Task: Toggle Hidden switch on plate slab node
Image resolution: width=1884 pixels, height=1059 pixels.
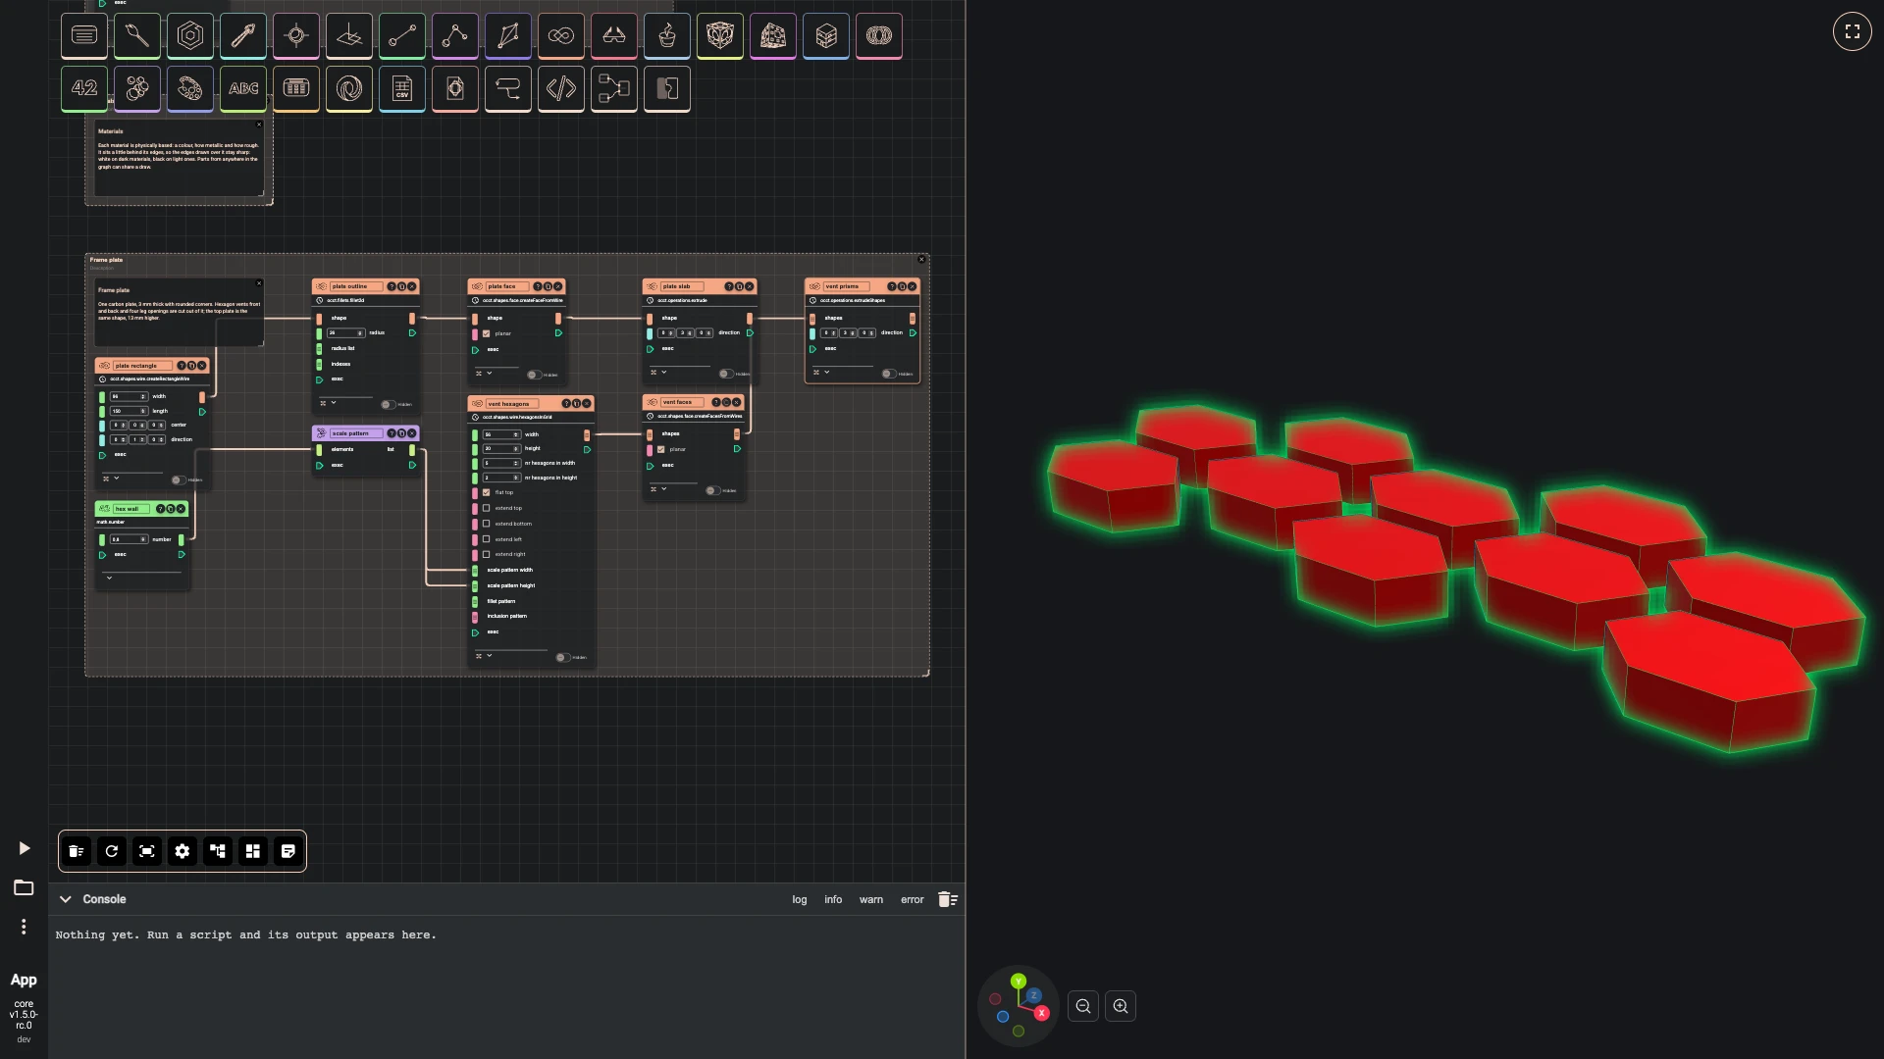Action: (725, 374)
